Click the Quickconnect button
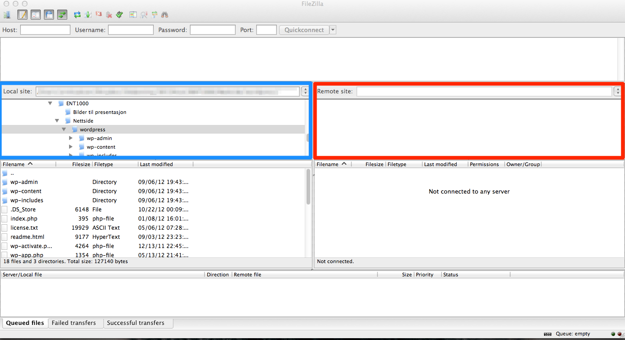The height and width of the screenshot is (340, 625). pos(304,30)
